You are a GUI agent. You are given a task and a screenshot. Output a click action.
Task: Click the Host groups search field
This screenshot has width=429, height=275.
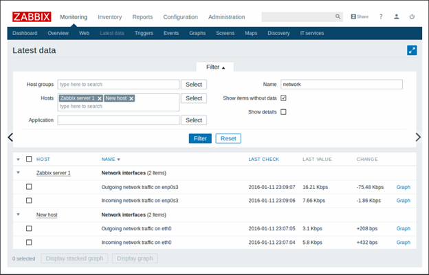point(118,85)
